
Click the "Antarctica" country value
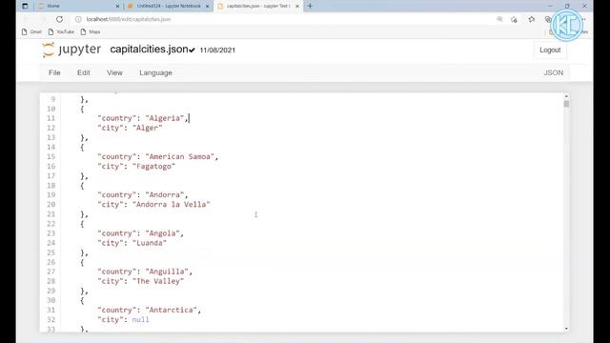coord(172,310)
